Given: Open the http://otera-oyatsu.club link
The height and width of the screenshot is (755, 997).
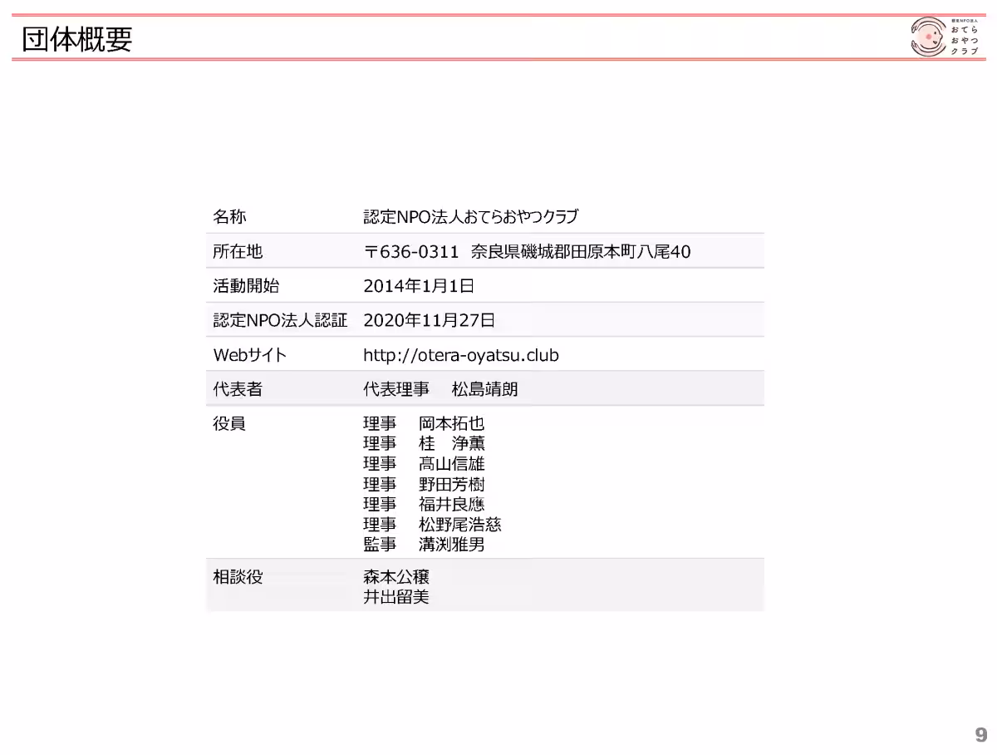Looking at the screenshot, I should point(460,354).
